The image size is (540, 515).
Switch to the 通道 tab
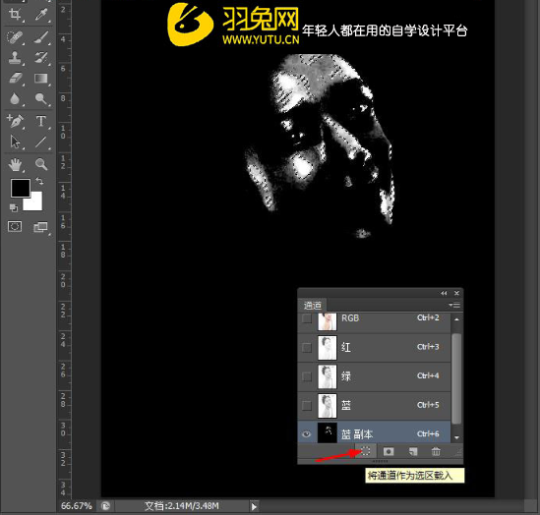(313, 305)
